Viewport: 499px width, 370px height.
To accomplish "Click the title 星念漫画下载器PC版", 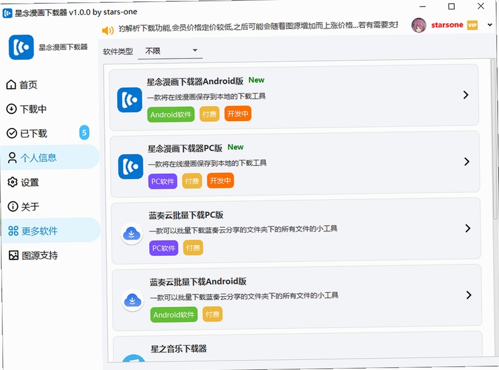I will point(185,148).
